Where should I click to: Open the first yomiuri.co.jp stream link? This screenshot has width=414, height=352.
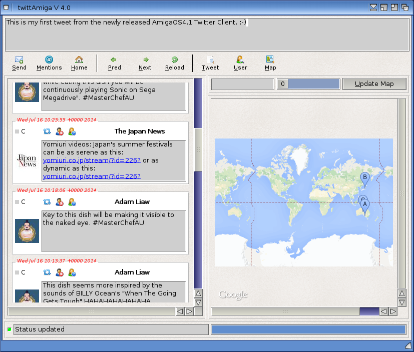92,160
